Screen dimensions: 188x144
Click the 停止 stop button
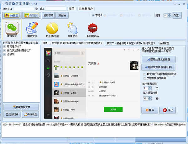tap(168, 110)
